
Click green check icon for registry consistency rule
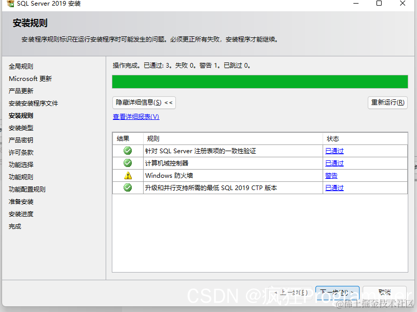coord(128,151)
